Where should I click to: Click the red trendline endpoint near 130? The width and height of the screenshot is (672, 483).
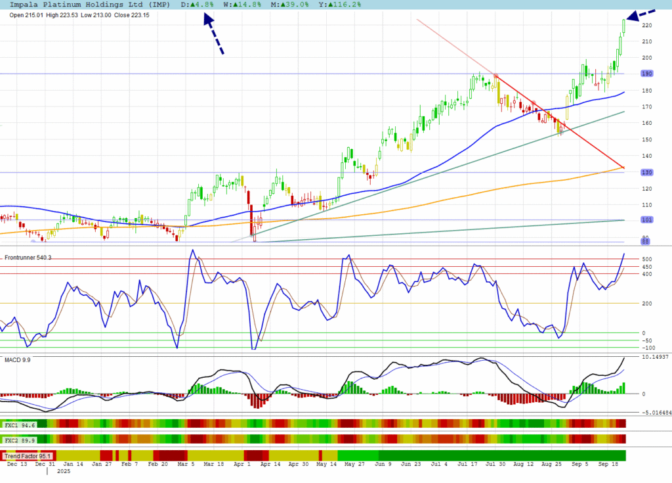pos(621,168)
